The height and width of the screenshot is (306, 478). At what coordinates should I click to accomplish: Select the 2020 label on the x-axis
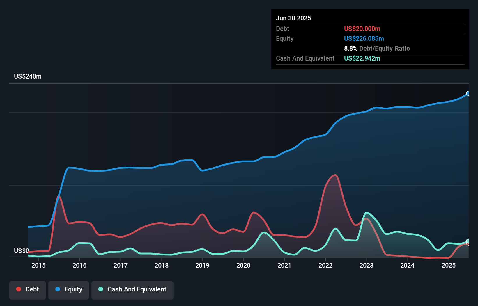point(244,266)
